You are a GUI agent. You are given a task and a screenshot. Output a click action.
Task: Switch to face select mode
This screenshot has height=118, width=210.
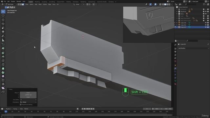pos(23,4)
